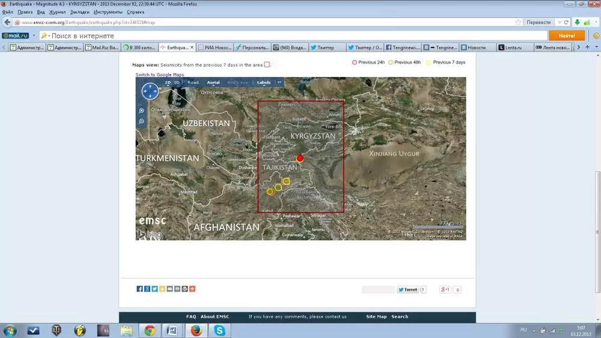
Task: Share the page via Twitter bird icon
Action: pyautogui.click(x=154, y=289)
